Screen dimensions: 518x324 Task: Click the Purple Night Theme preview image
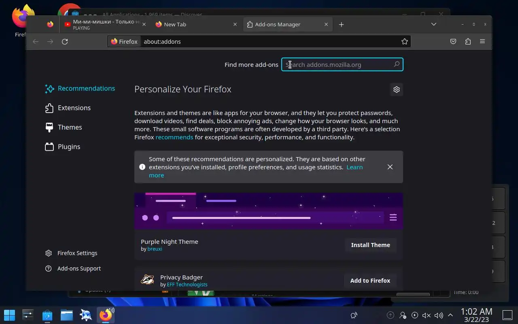[x=269, y=211]
